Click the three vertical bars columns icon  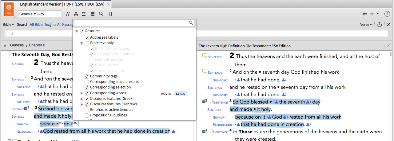coord(109,14)
